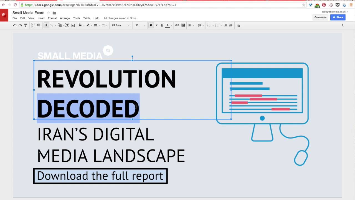The image size is (355, 200).
Task: Click the 'IRAN'S DIGITAL' text
Action: point(95,134)
